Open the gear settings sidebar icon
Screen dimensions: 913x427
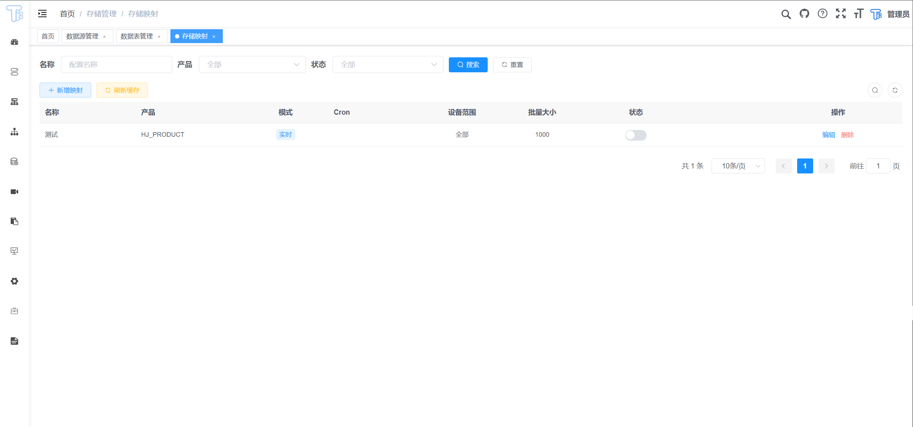pos(14,281)
